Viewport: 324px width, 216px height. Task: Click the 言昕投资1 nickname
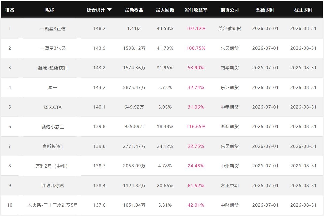(53, 146)
